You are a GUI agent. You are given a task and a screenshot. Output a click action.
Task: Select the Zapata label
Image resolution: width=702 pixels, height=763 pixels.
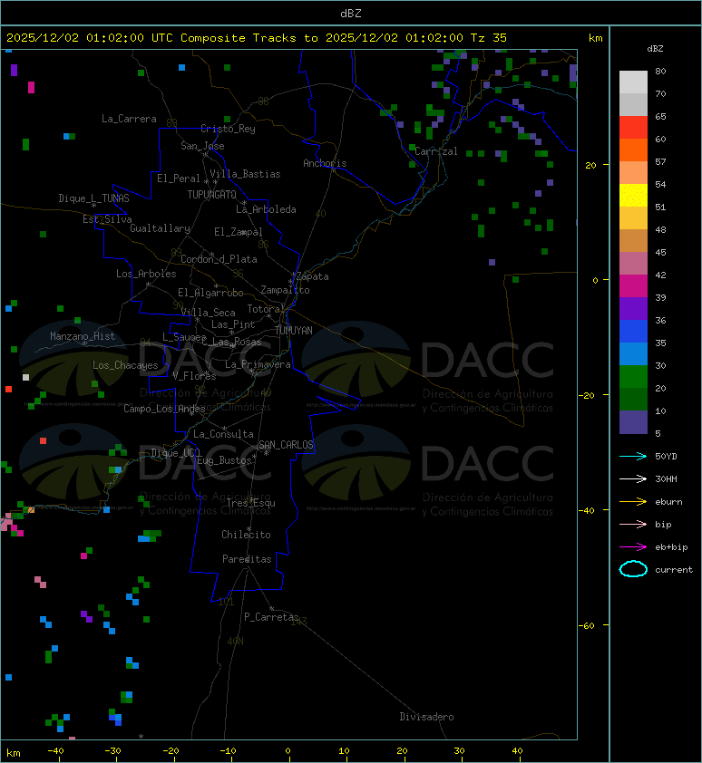pyautogui.click(x=313, y=276)
